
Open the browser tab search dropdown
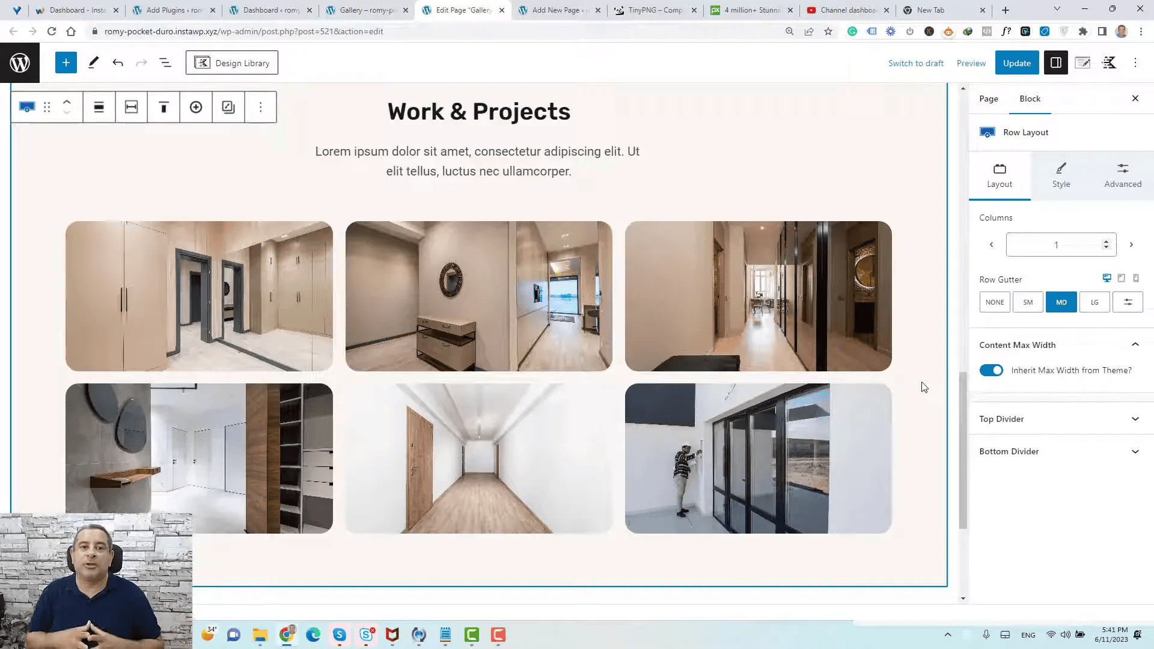point(1057,9)
